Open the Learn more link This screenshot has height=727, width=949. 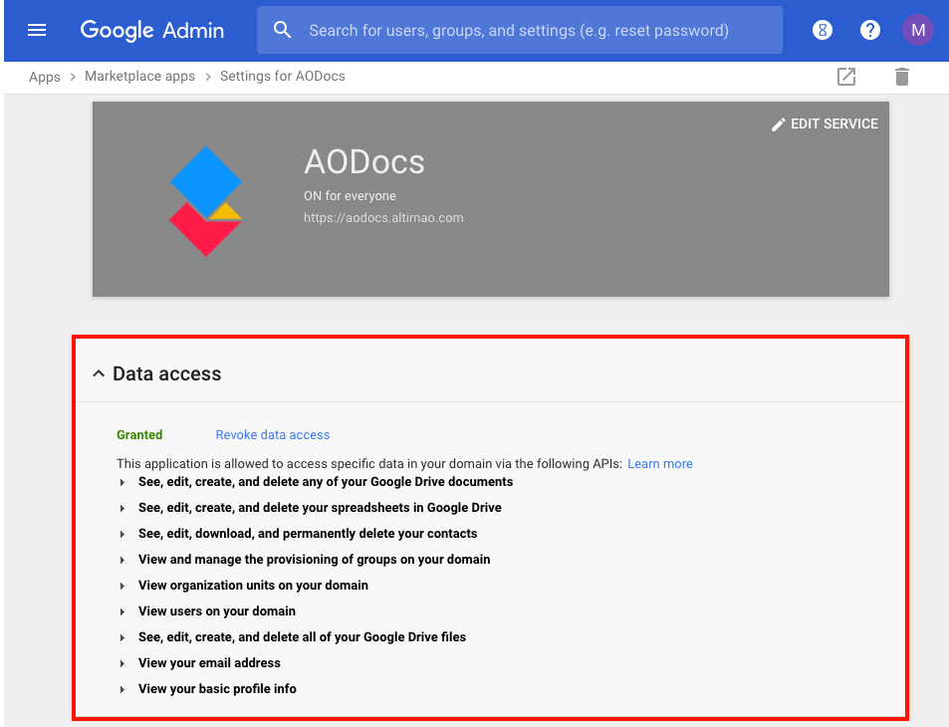(x=659, y=464)
